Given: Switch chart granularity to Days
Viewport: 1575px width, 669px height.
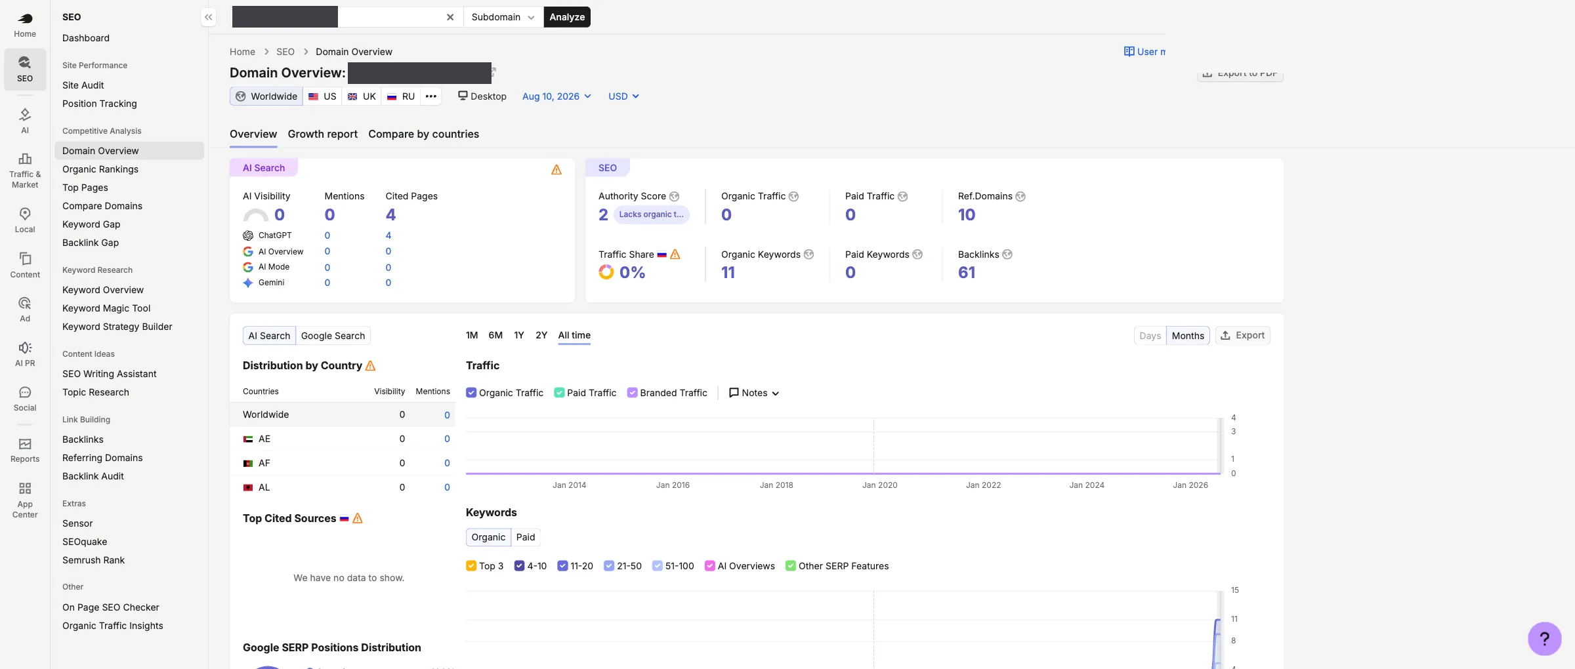Looking at the screenshot, I should [1150, 336].
